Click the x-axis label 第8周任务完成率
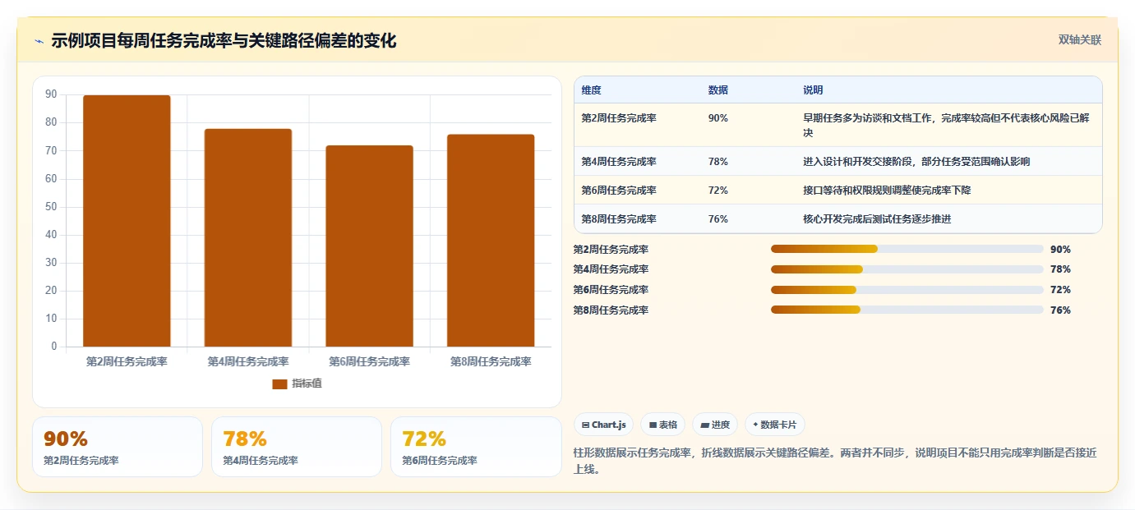The image size is (1135, 510). 491,361
